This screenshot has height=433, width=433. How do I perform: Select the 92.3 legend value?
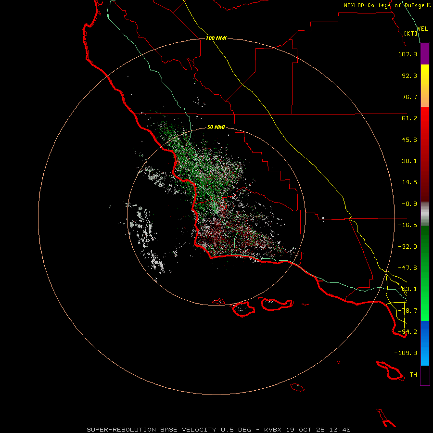coord(409,76)
